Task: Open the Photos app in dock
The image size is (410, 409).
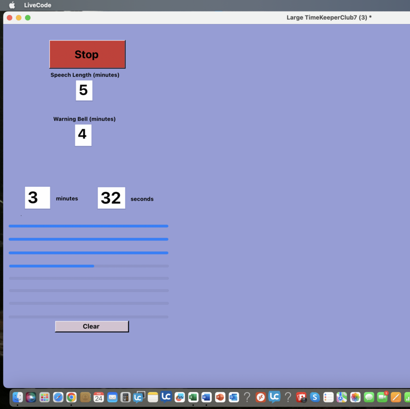Action: 355,397
